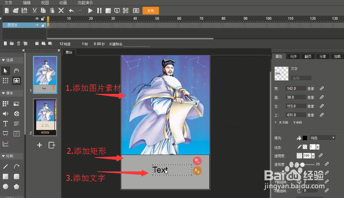This screenshot has height=198, width=344.
Task: Open the 文件 menu
Action: [x=9, y=3]
